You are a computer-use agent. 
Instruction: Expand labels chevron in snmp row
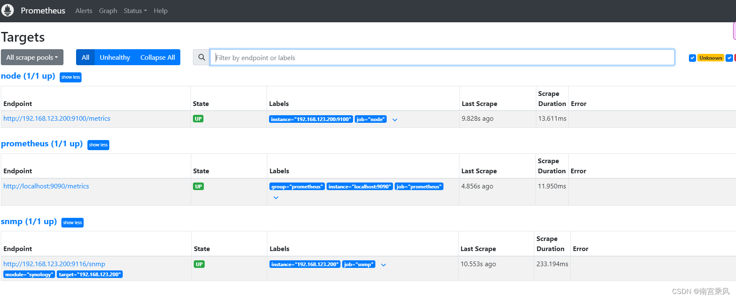tap(383, 265)
